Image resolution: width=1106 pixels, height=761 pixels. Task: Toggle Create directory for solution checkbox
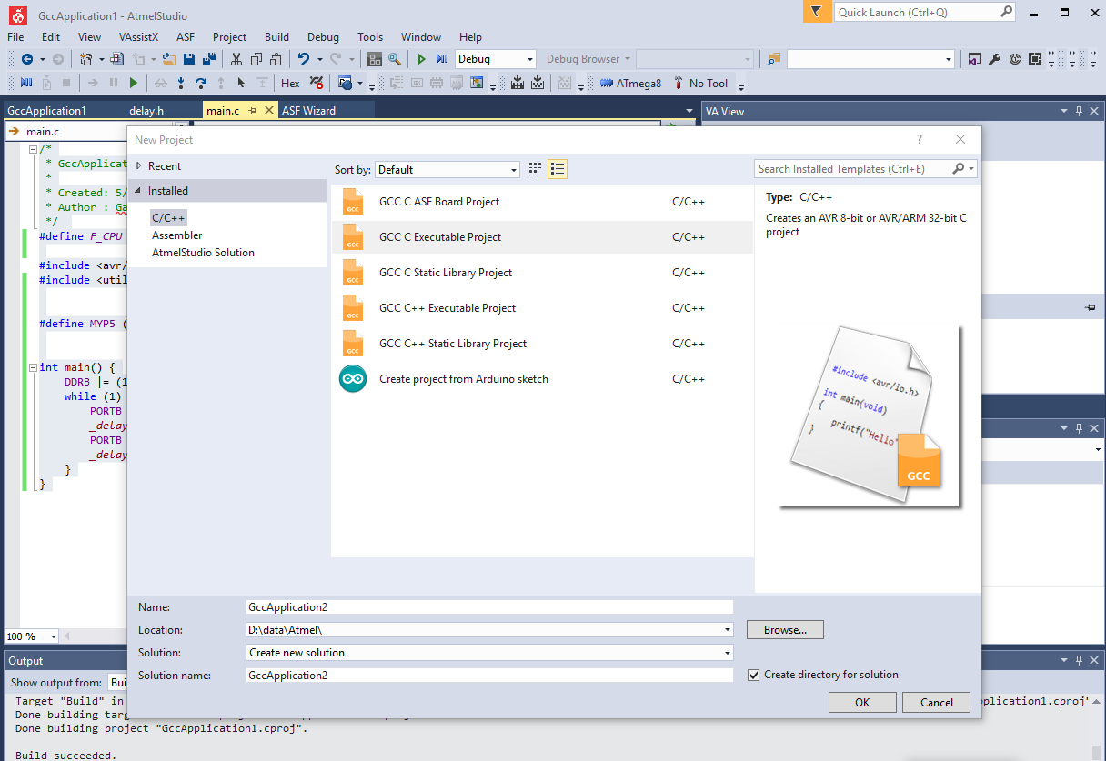[753, 675]
